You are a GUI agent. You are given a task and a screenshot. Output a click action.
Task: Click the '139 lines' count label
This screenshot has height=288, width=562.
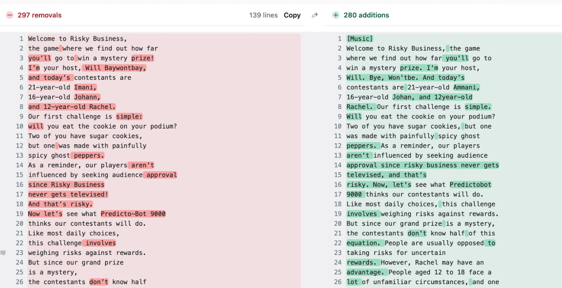pos(264,15)
